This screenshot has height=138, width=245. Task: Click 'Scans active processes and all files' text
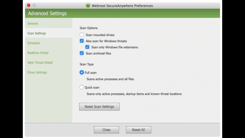click(110, 79)
